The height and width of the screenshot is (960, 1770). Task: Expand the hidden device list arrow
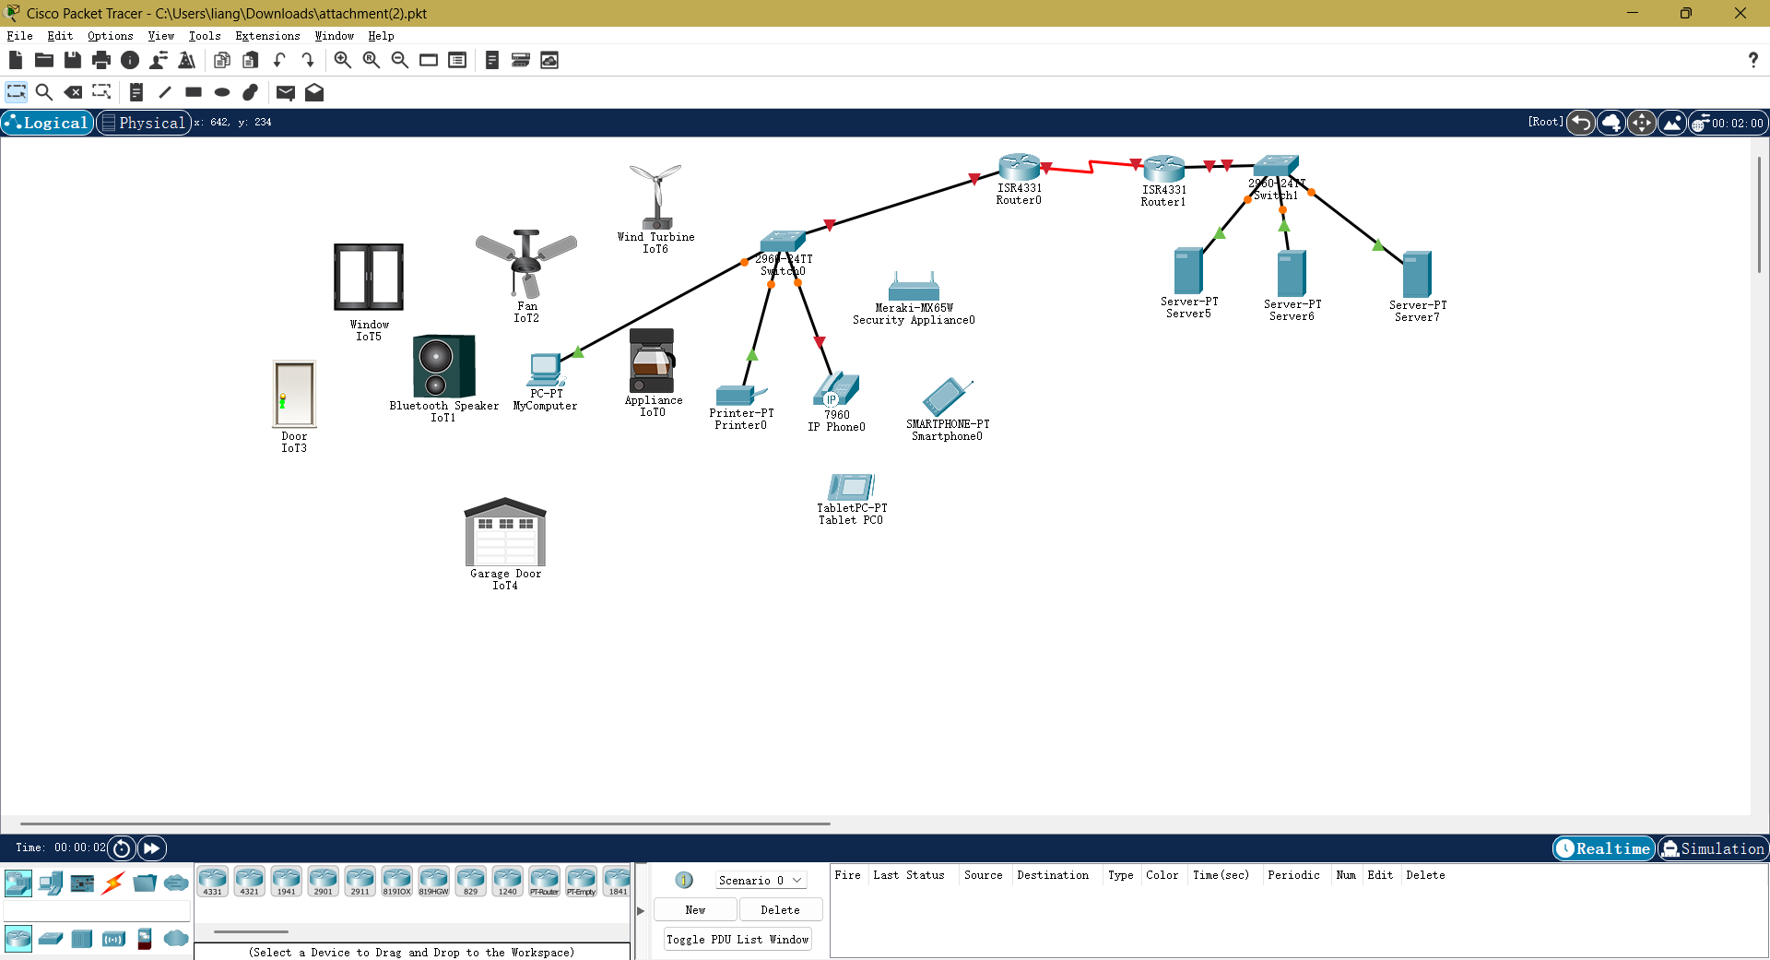tap(640, 911)
